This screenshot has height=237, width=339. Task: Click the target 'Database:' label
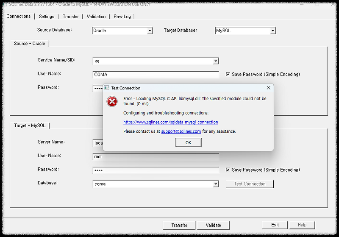click(47, 183)
